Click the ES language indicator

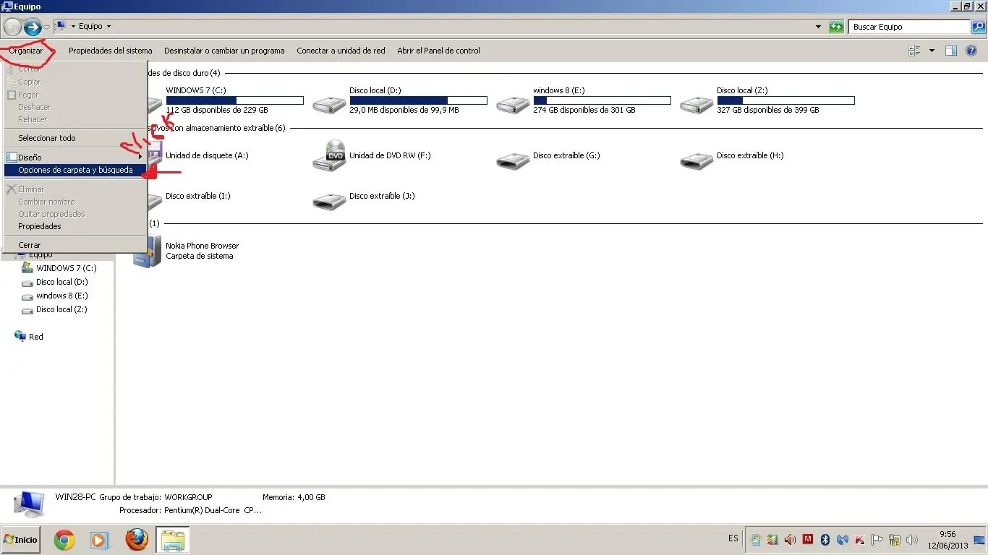coord(733,538)
